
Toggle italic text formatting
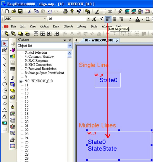click(130, 19)
